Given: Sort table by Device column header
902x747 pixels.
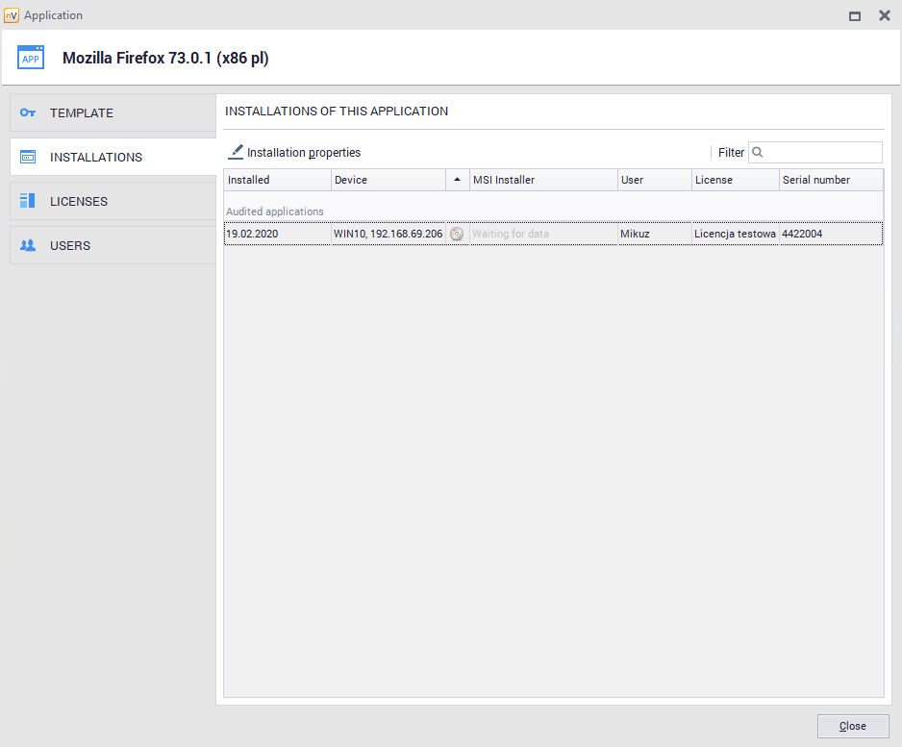Looking at the screenshot, I should coord(388,180).
